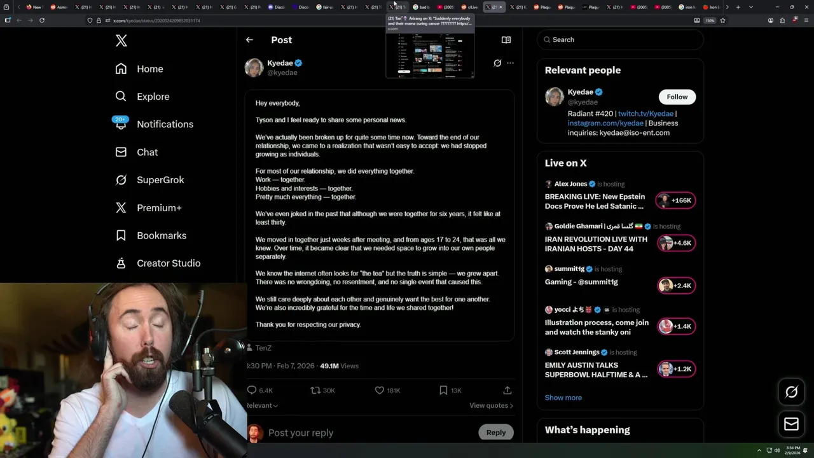
Task: Open the tab list dropdown arrow
Action: pos(750,7)
